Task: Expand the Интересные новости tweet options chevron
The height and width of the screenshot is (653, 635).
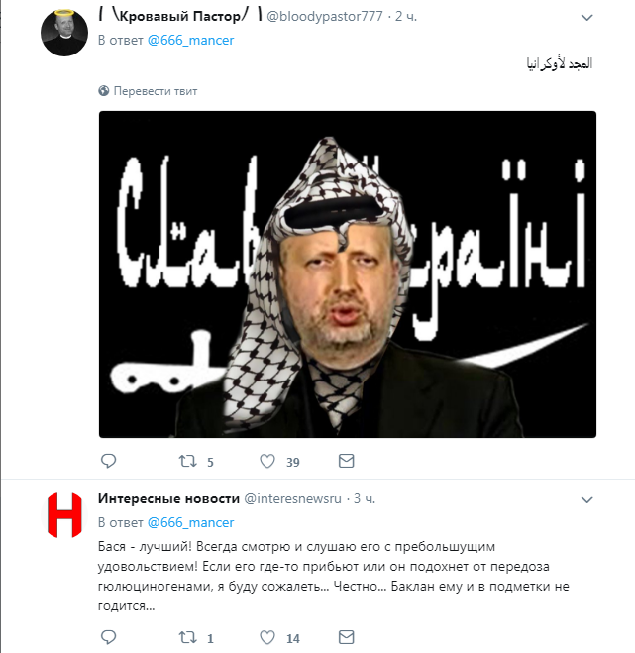Action: [x=586, y=499]
